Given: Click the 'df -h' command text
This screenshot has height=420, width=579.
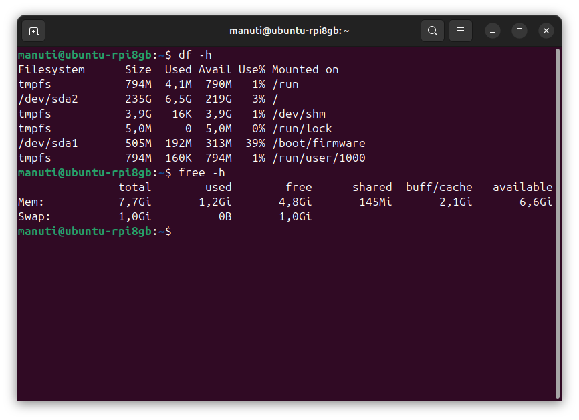Looking at the screenshot, I should [195, 55].
